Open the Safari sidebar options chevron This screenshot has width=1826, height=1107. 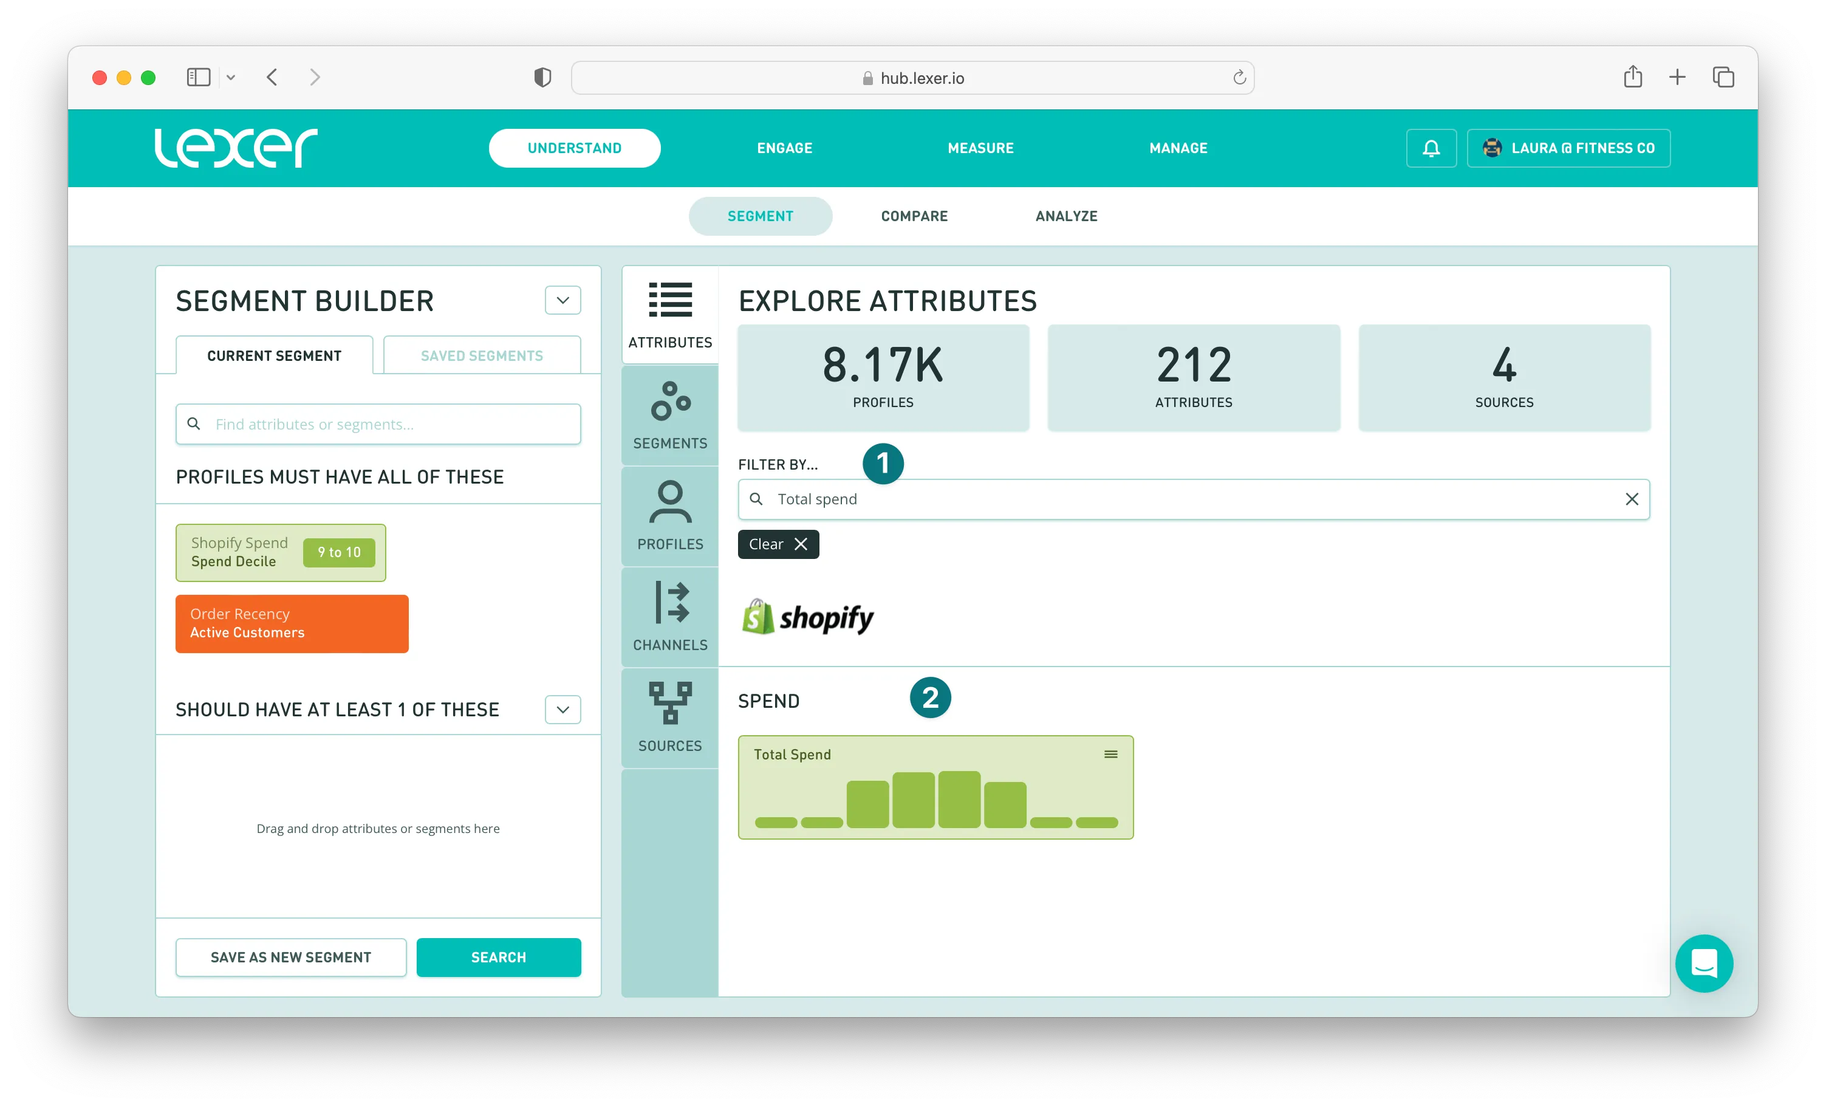pyautogui.click(x=230, y=78)
